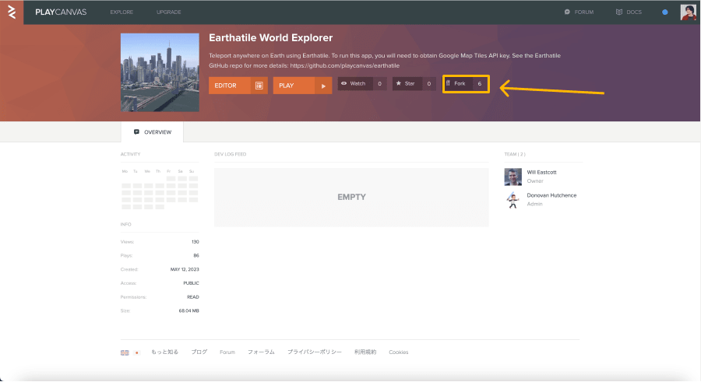The width and height of the screenshot is (701, 382).
Task: Click the Forum speech bubble icon
Action: click(567, 12)
